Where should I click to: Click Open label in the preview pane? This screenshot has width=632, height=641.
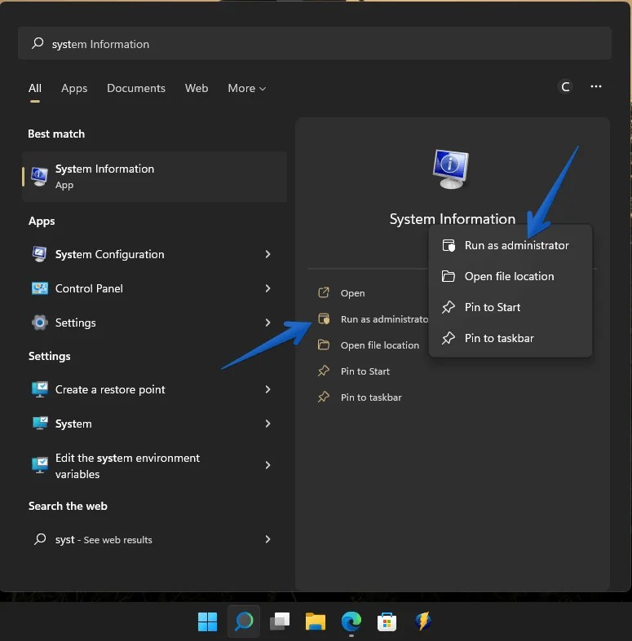352,293
